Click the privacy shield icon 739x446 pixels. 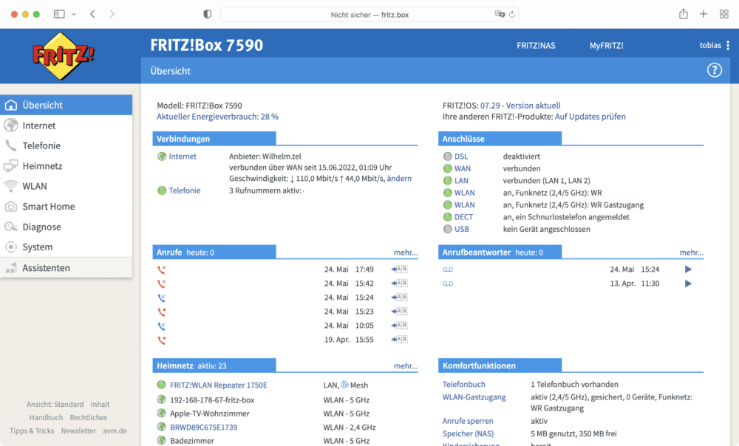(x=208, y=14)
